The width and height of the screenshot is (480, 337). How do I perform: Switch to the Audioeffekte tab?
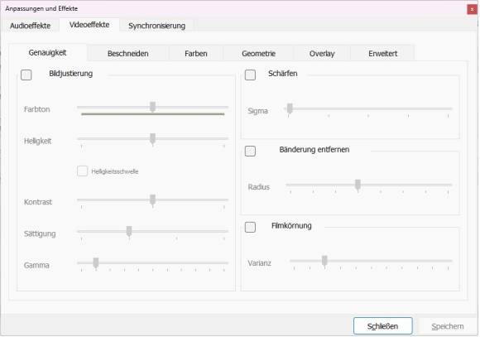(30, 26)
